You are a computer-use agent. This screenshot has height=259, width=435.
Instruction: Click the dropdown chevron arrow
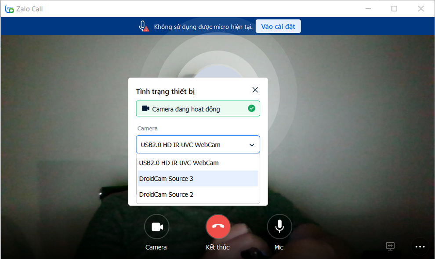[x=252, y=145]
